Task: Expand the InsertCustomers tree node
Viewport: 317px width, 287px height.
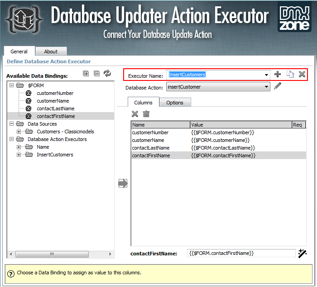Action: click(x=19, y=155)
